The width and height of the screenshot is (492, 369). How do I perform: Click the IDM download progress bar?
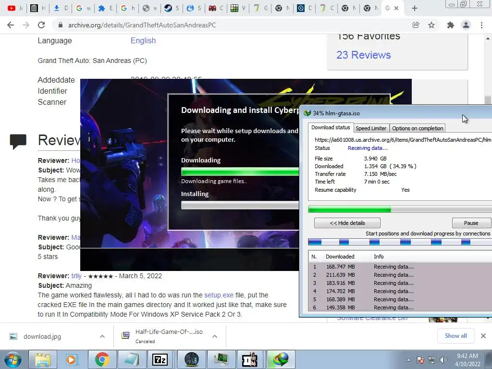(x=400, y=209)
